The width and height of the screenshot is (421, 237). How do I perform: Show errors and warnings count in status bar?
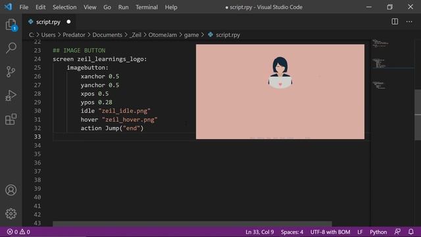(x=18, y=232)
